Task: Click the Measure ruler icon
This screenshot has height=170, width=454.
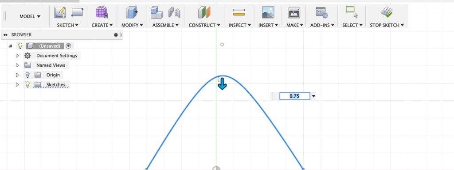Action: click(x=239, y=12)
